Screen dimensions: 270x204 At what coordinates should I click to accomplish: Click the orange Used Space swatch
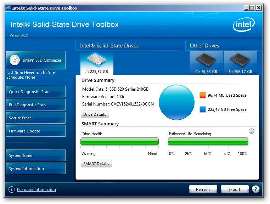[203, 95]
